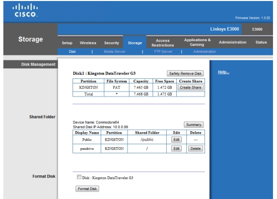Click the 7.468 GB total capacity
The height and width of the screenshot is (199, 277).
(141, 94)
